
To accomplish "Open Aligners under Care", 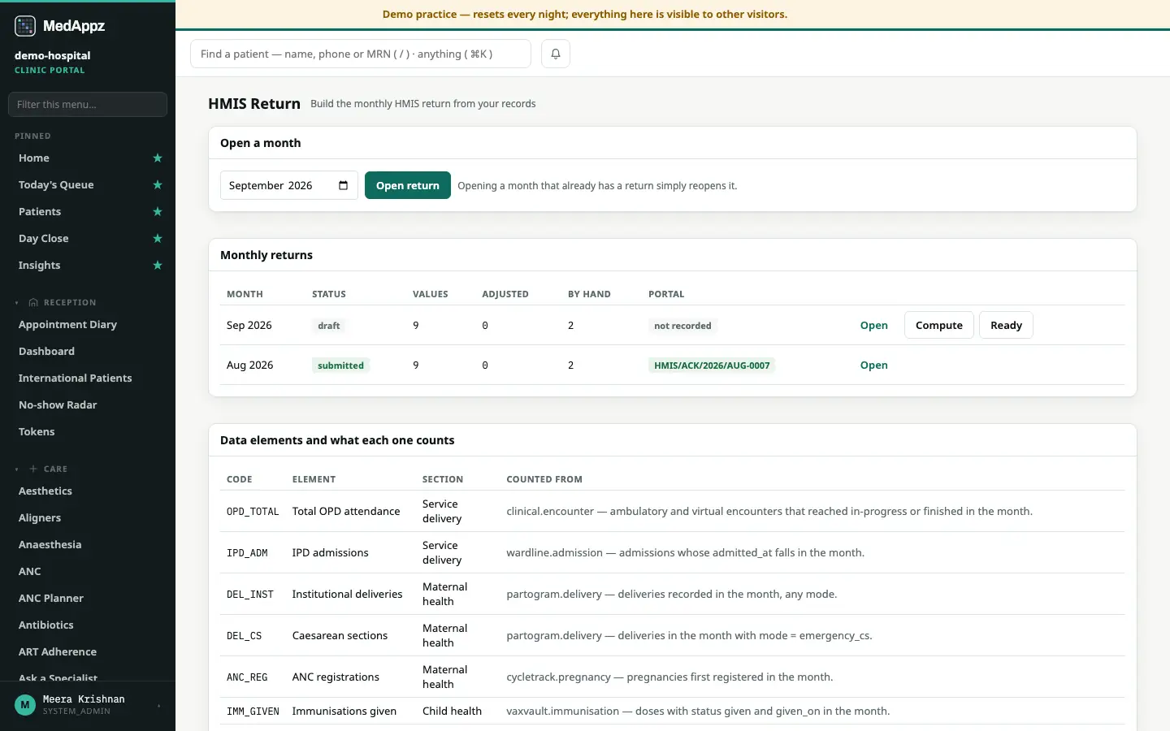I will (40, 518).
